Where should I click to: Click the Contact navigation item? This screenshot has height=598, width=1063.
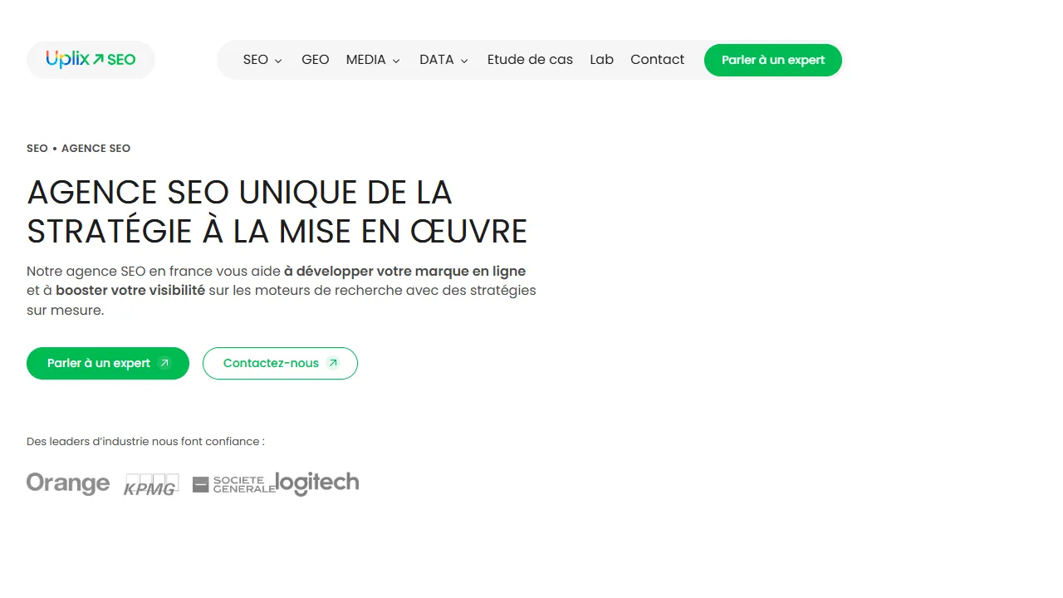pos(657,60)
